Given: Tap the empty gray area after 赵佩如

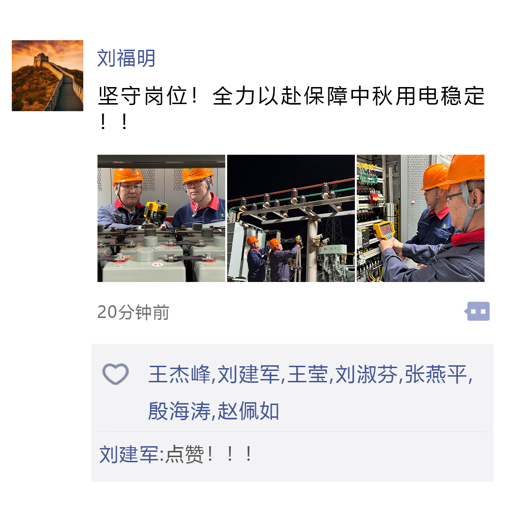Looking at the screenshot, I should coord(385,411).
